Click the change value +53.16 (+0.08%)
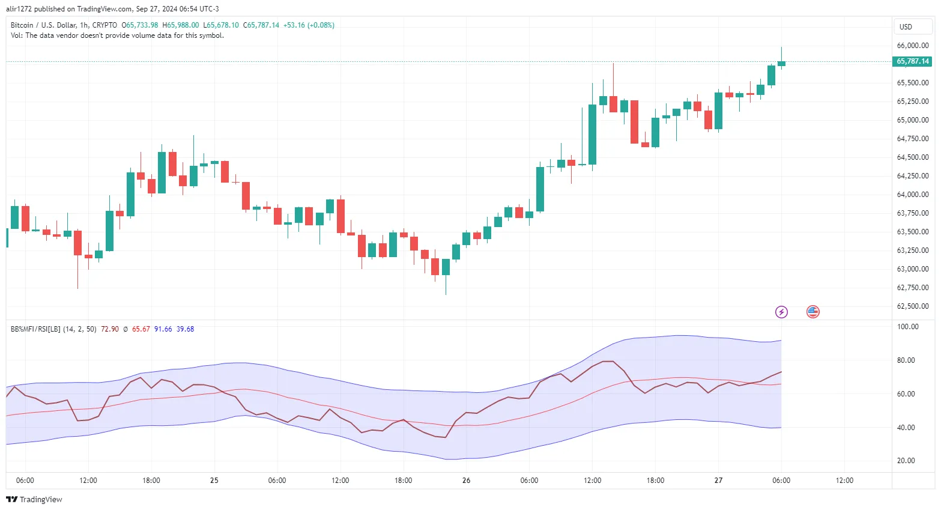 (x=309, y=25)
